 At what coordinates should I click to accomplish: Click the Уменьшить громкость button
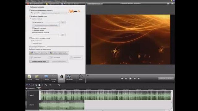coord(39,53)
